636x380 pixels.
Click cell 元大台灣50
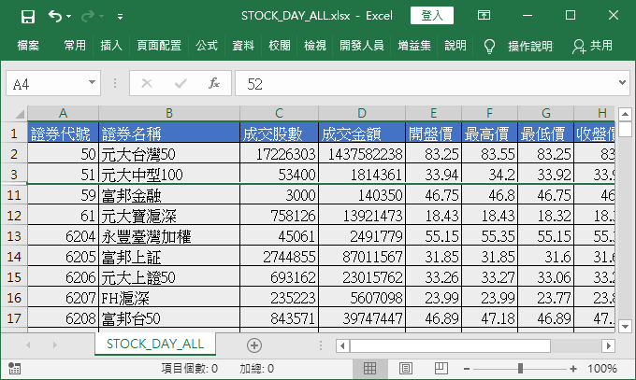[x=169, y=154]
